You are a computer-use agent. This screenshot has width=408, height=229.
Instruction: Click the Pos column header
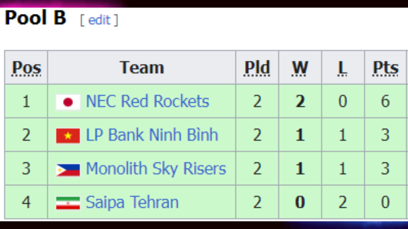(26, 68)
